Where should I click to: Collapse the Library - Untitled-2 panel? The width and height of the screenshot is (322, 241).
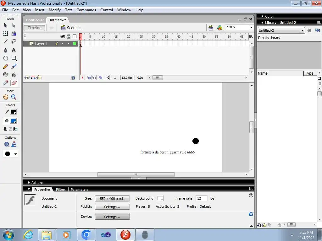tap(262, 23)
